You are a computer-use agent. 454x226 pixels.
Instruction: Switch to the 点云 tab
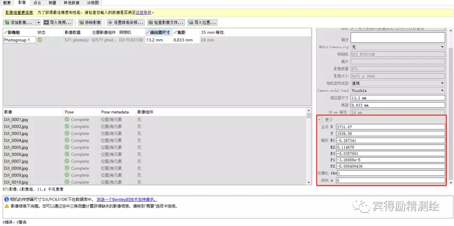pos(37,3)
